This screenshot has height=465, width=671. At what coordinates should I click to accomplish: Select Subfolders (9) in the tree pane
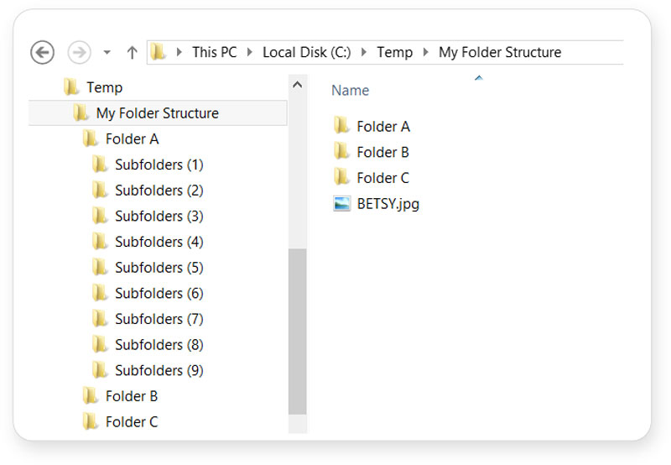[x=159, y=370]
